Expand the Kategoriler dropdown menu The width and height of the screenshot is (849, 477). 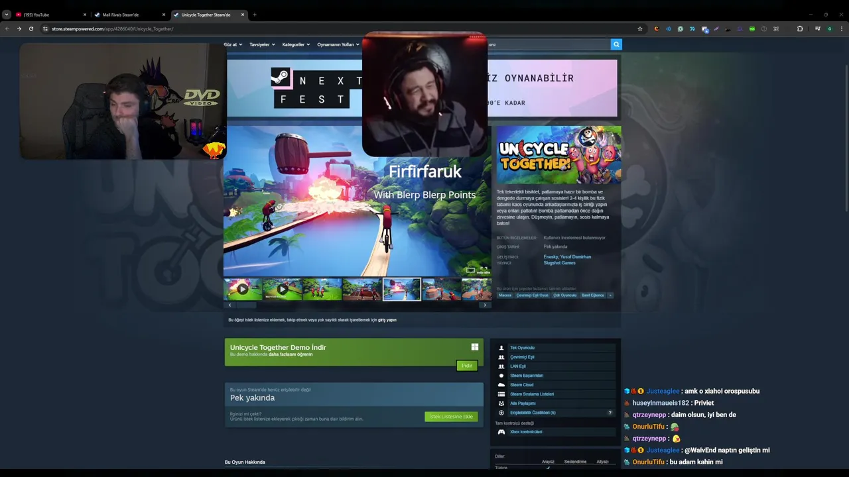point(296,44)
